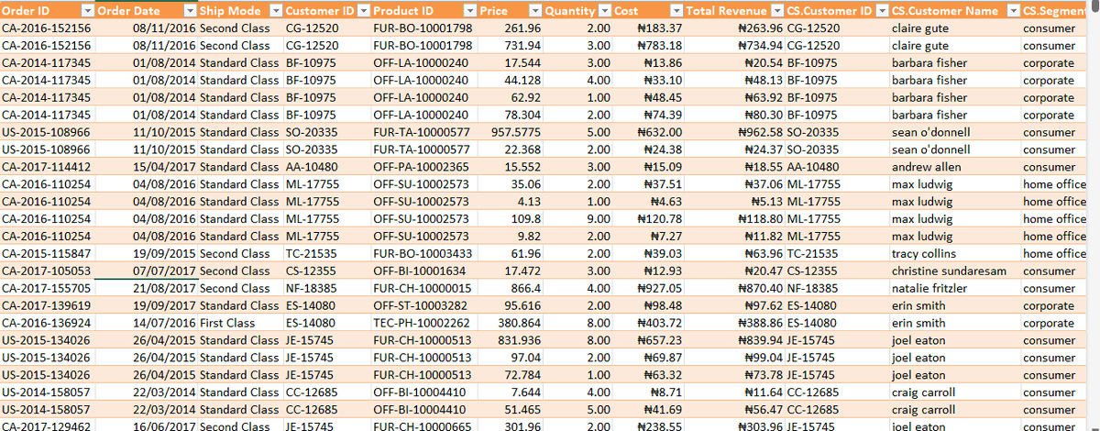Select order ID cell CA-2017-105053

(47, 271)
